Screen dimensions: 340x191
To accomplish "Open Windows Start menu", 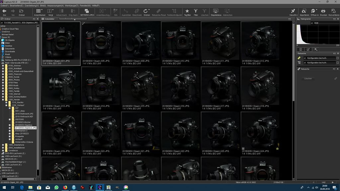I will point(4,187).
